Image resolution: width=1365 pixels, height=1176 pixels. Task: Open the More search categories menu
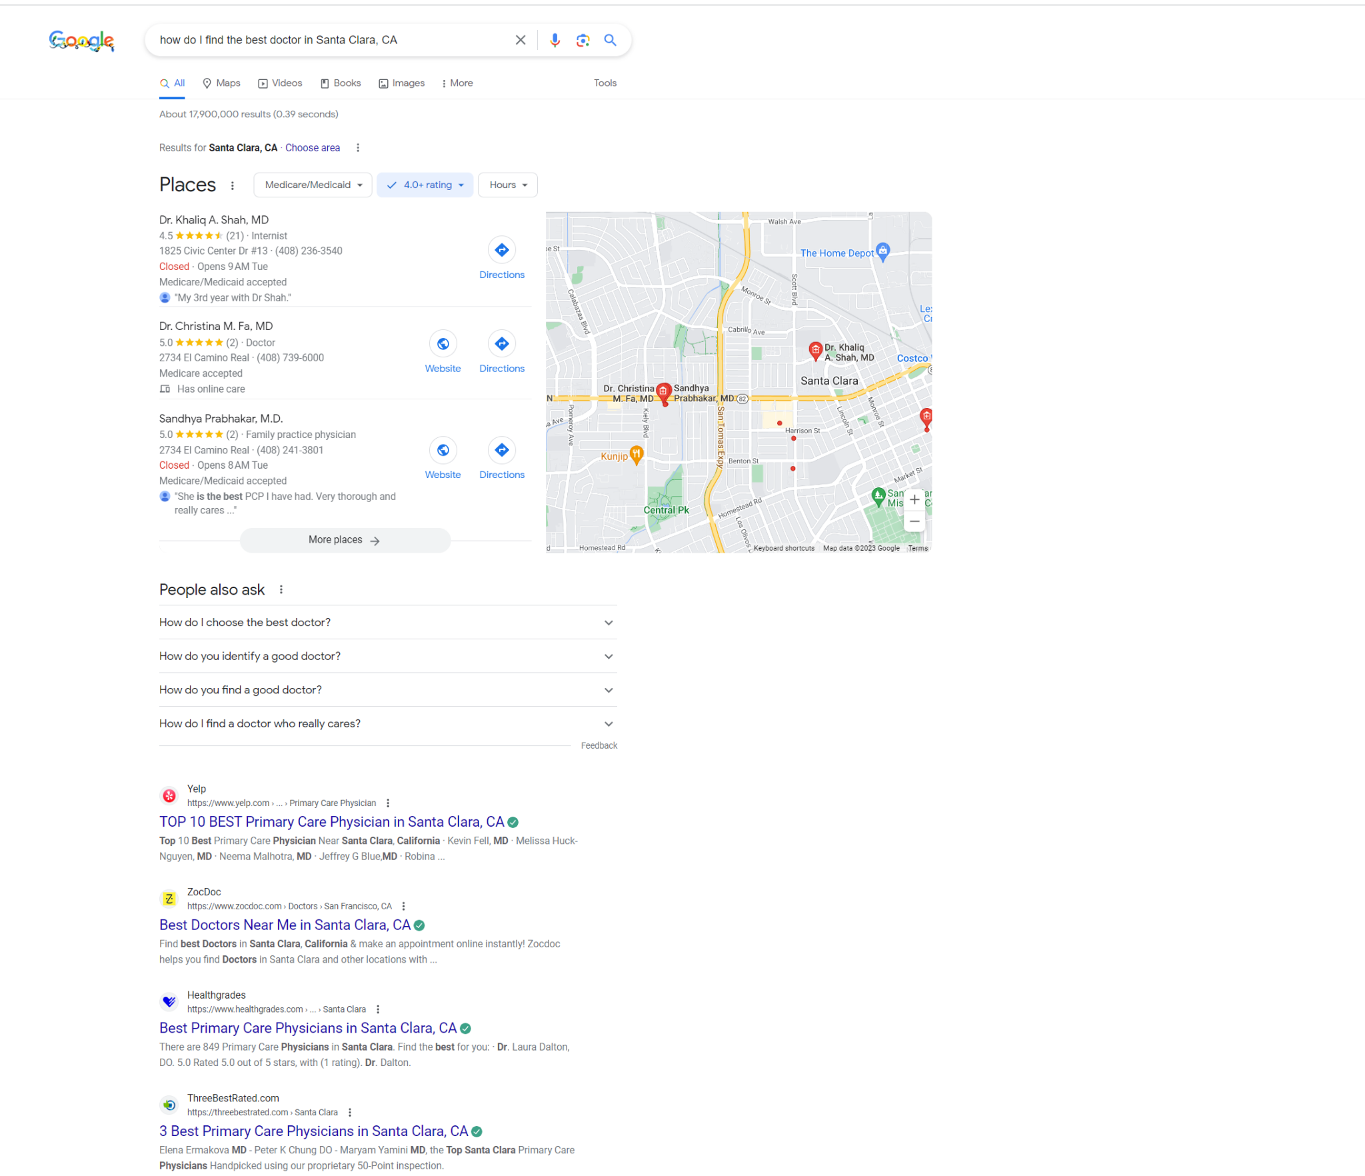click(457, 83)
